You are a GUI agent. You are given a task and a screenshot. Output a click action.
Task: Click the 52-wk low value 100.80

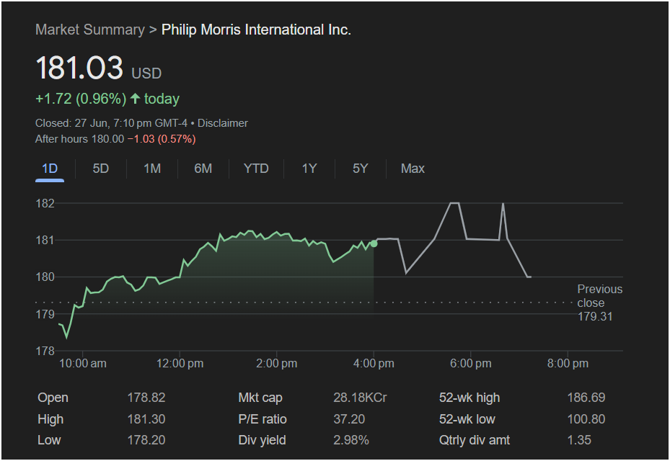(586, 419)
